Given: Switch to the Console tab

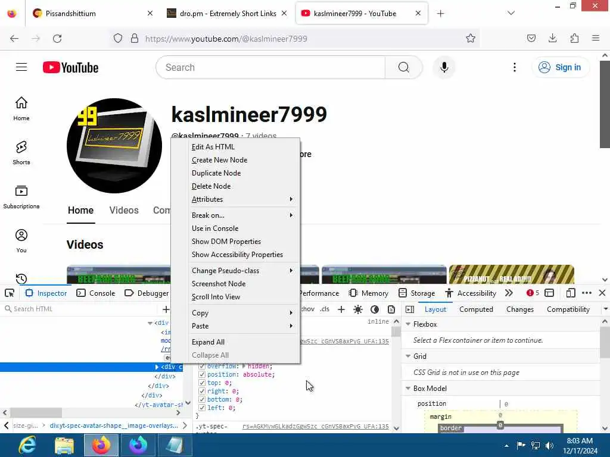Looking at the screenshot, I should coord(96,293).
